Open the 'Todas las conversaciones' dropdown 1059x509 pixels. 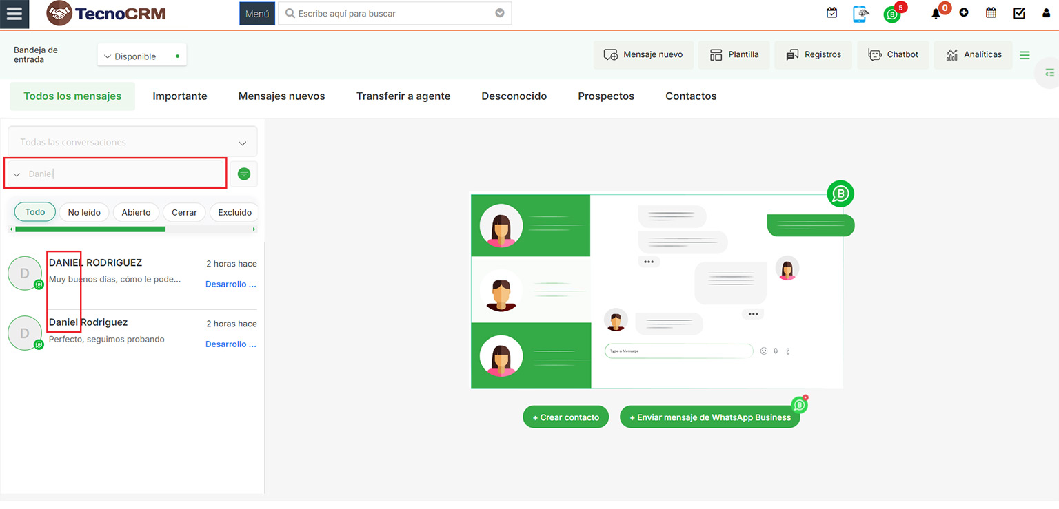(132, 143)
